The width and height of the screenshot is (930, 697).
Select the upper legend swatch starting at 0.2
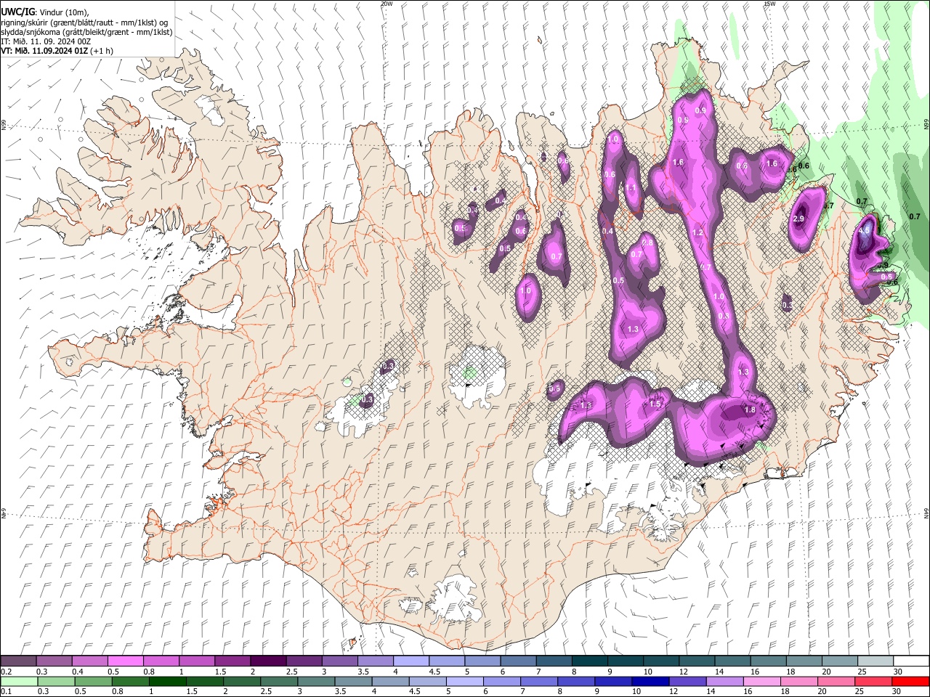pos(18,661)
